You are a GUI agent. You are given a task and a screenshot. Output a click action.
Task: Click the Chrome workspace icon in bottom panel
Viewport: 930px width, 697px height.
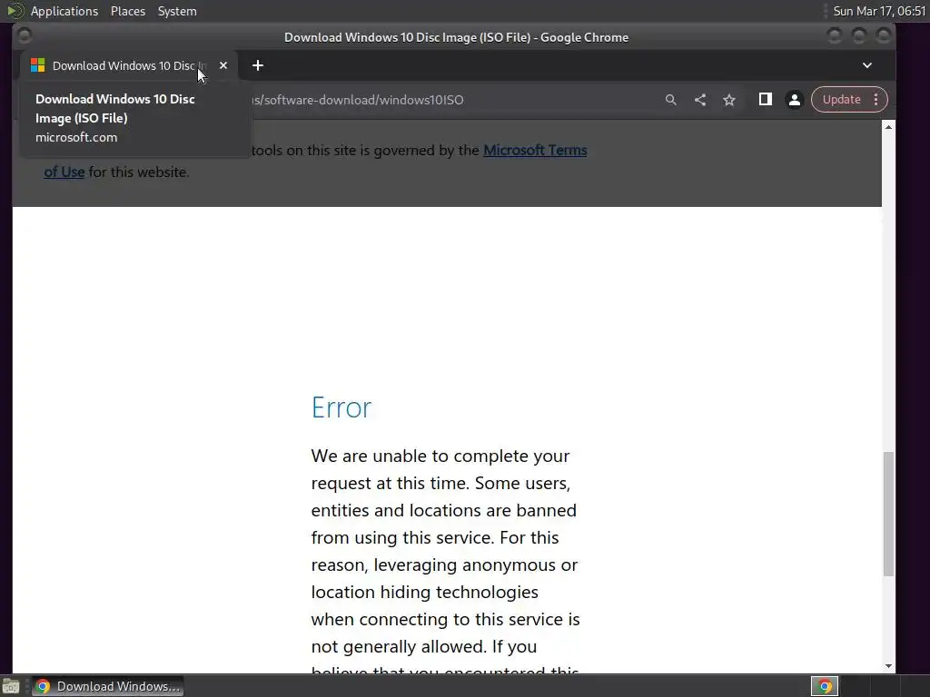825,686
